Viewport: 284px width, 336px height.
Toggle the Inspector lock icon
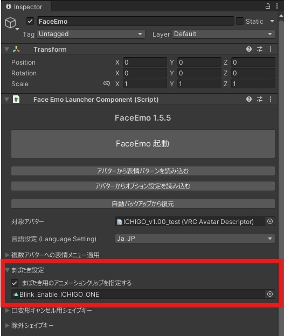pos(268,6)
